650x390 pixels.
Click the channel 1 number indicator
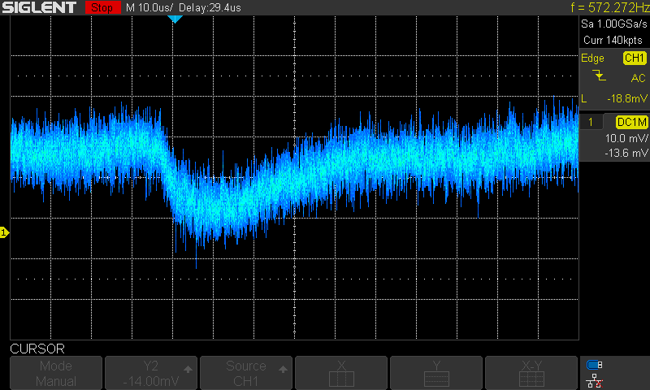[591, 122]
